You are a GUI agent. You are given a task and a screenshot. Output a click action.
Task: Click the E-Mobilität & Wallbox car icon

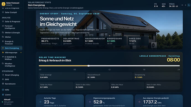point(3,57)
